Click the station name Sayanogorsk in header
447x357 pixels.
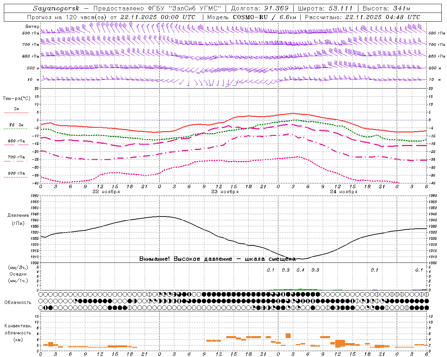point(56,9)
